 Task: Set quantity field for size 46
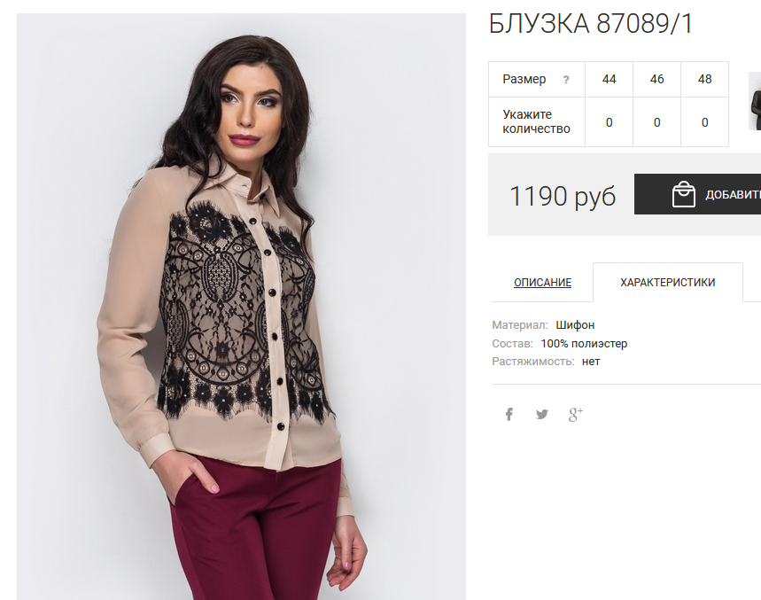[x=656, y=122]
